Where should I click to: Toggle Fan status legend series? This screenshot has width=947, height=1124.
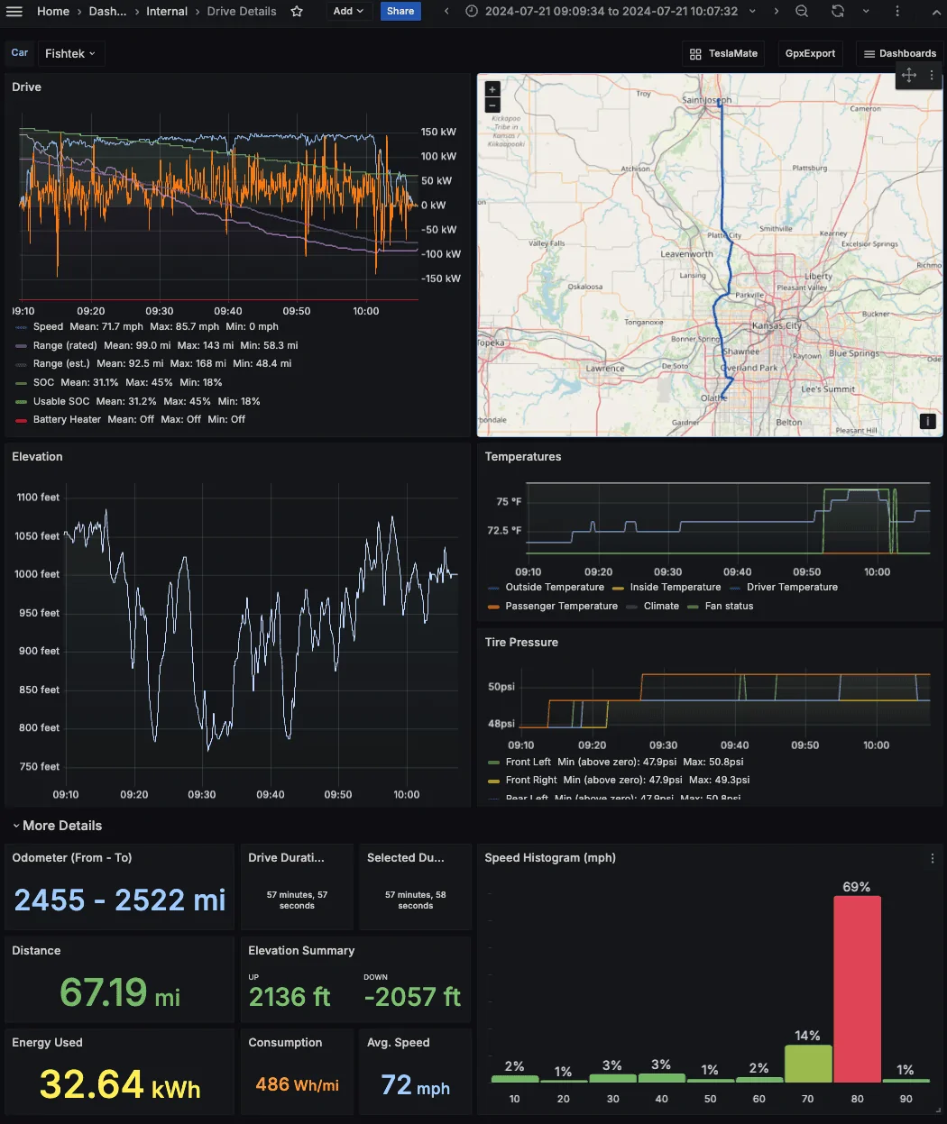click(x=729, y=606)
